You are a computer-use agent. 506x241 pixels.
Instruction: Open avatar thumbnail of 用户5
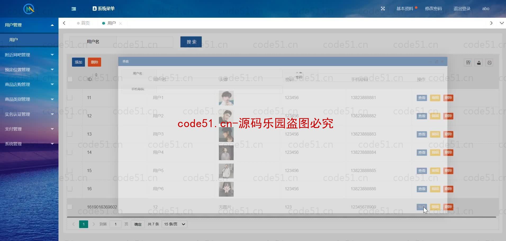click(x=226, y=171)
